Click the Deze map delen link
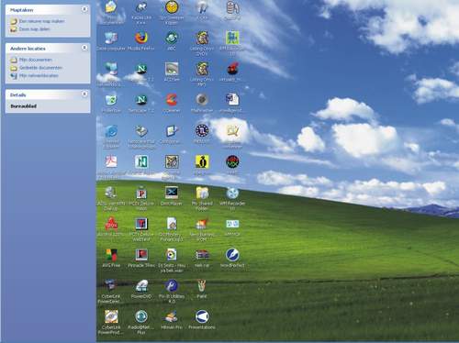 coord(34,29)
